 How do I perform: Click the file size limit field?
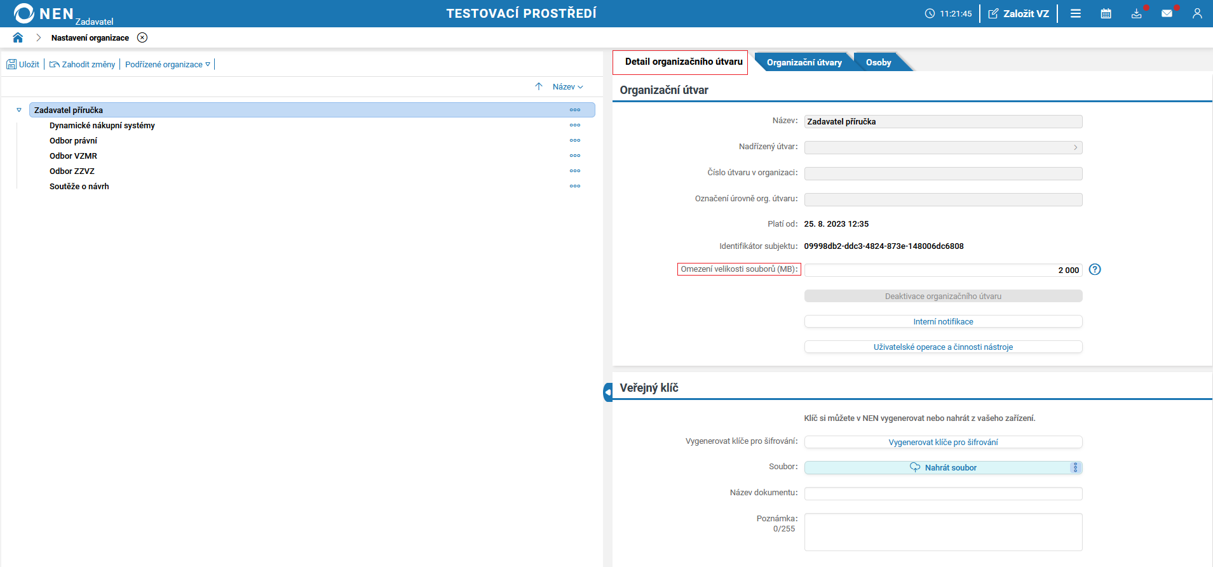(x=943, y=270)
